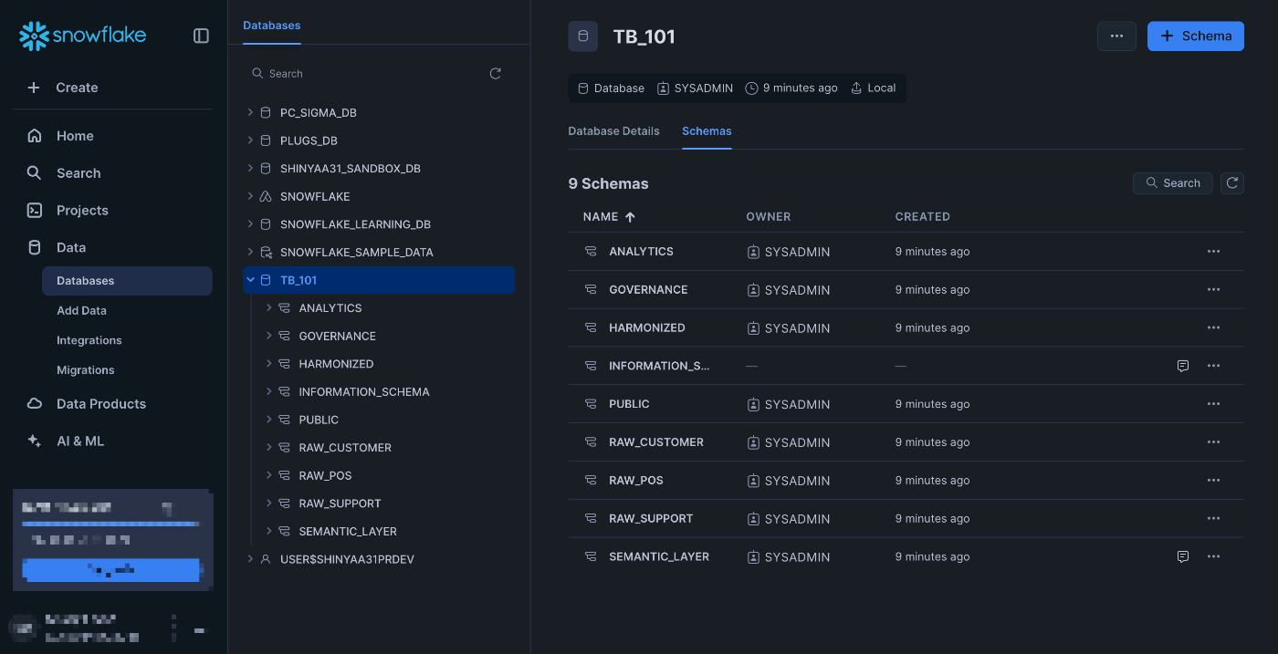Expand PLUGS_DB database node
Viewport: 1278px width, 654px height.
coord(250,140)
